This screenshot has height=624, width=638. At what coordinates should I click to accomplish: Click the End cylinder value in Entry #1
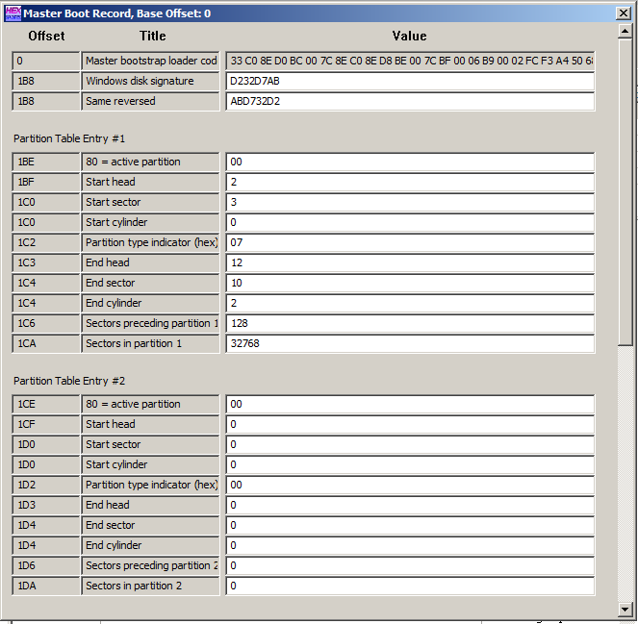[410, 303]
